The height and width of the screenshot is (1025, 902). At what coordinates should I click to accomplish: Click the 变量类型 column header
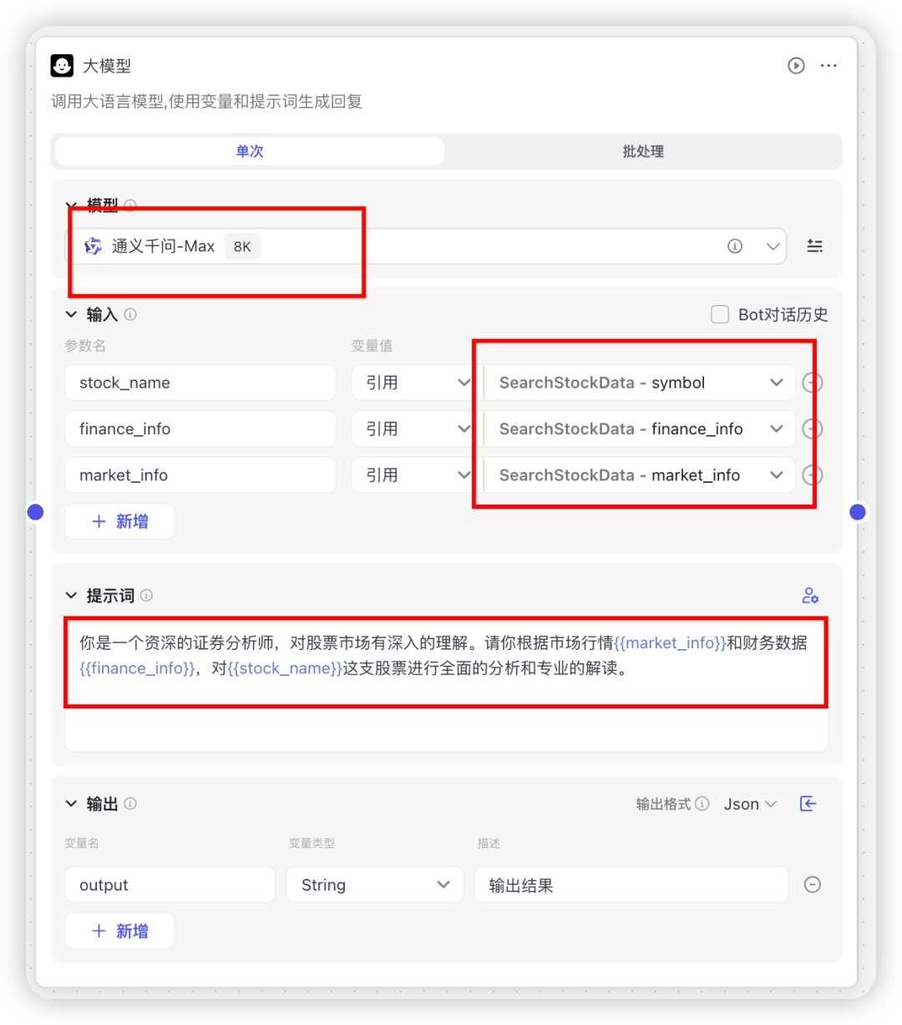(312, 843)
